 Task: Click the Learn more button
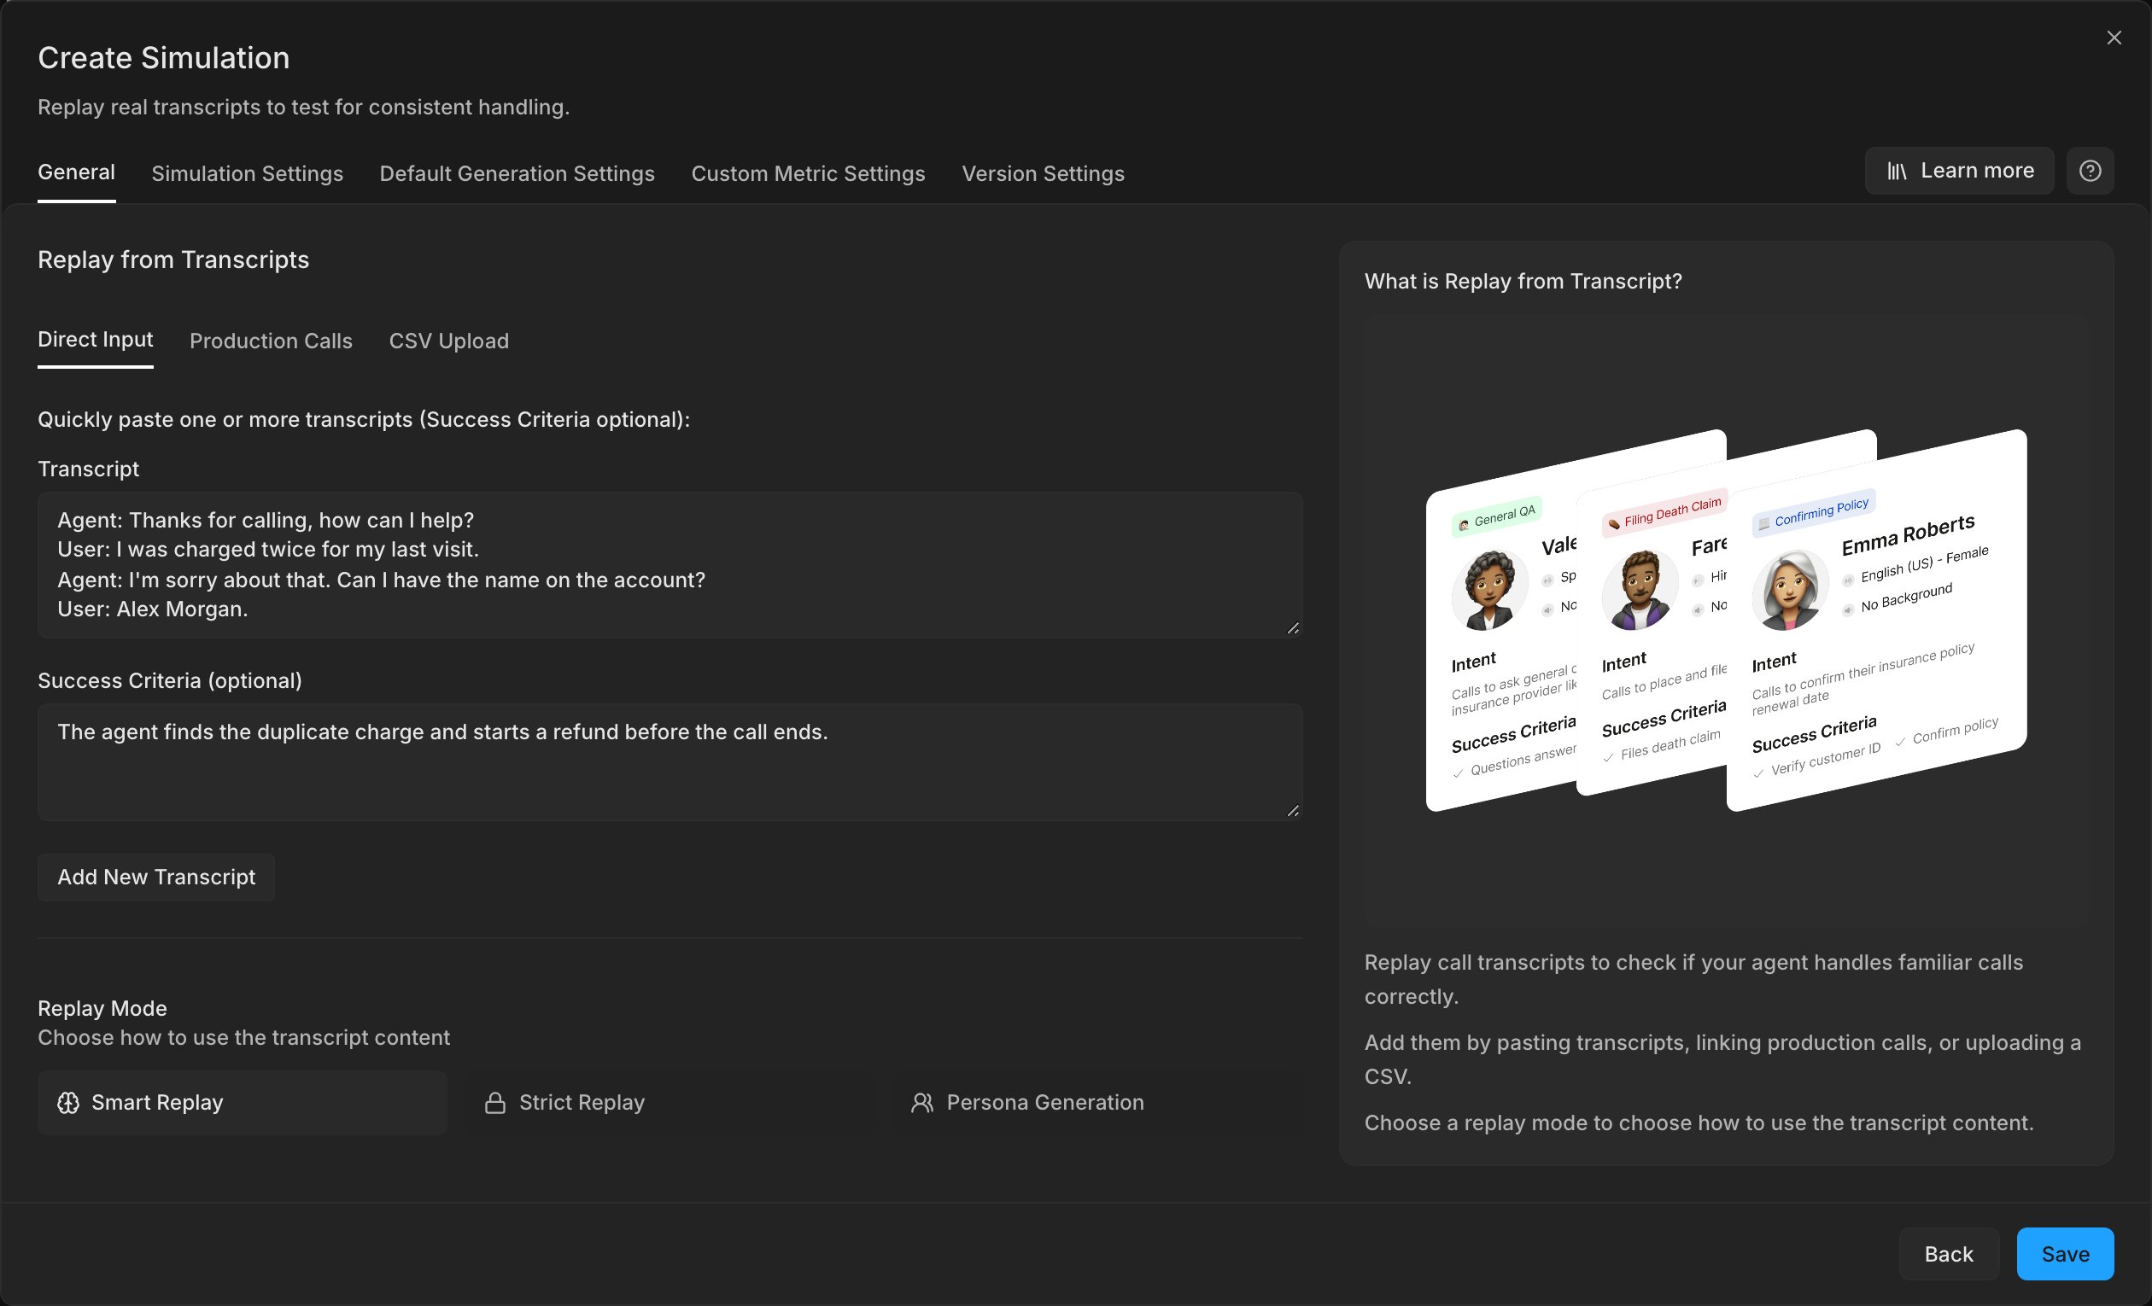(x=1959, y=171)
